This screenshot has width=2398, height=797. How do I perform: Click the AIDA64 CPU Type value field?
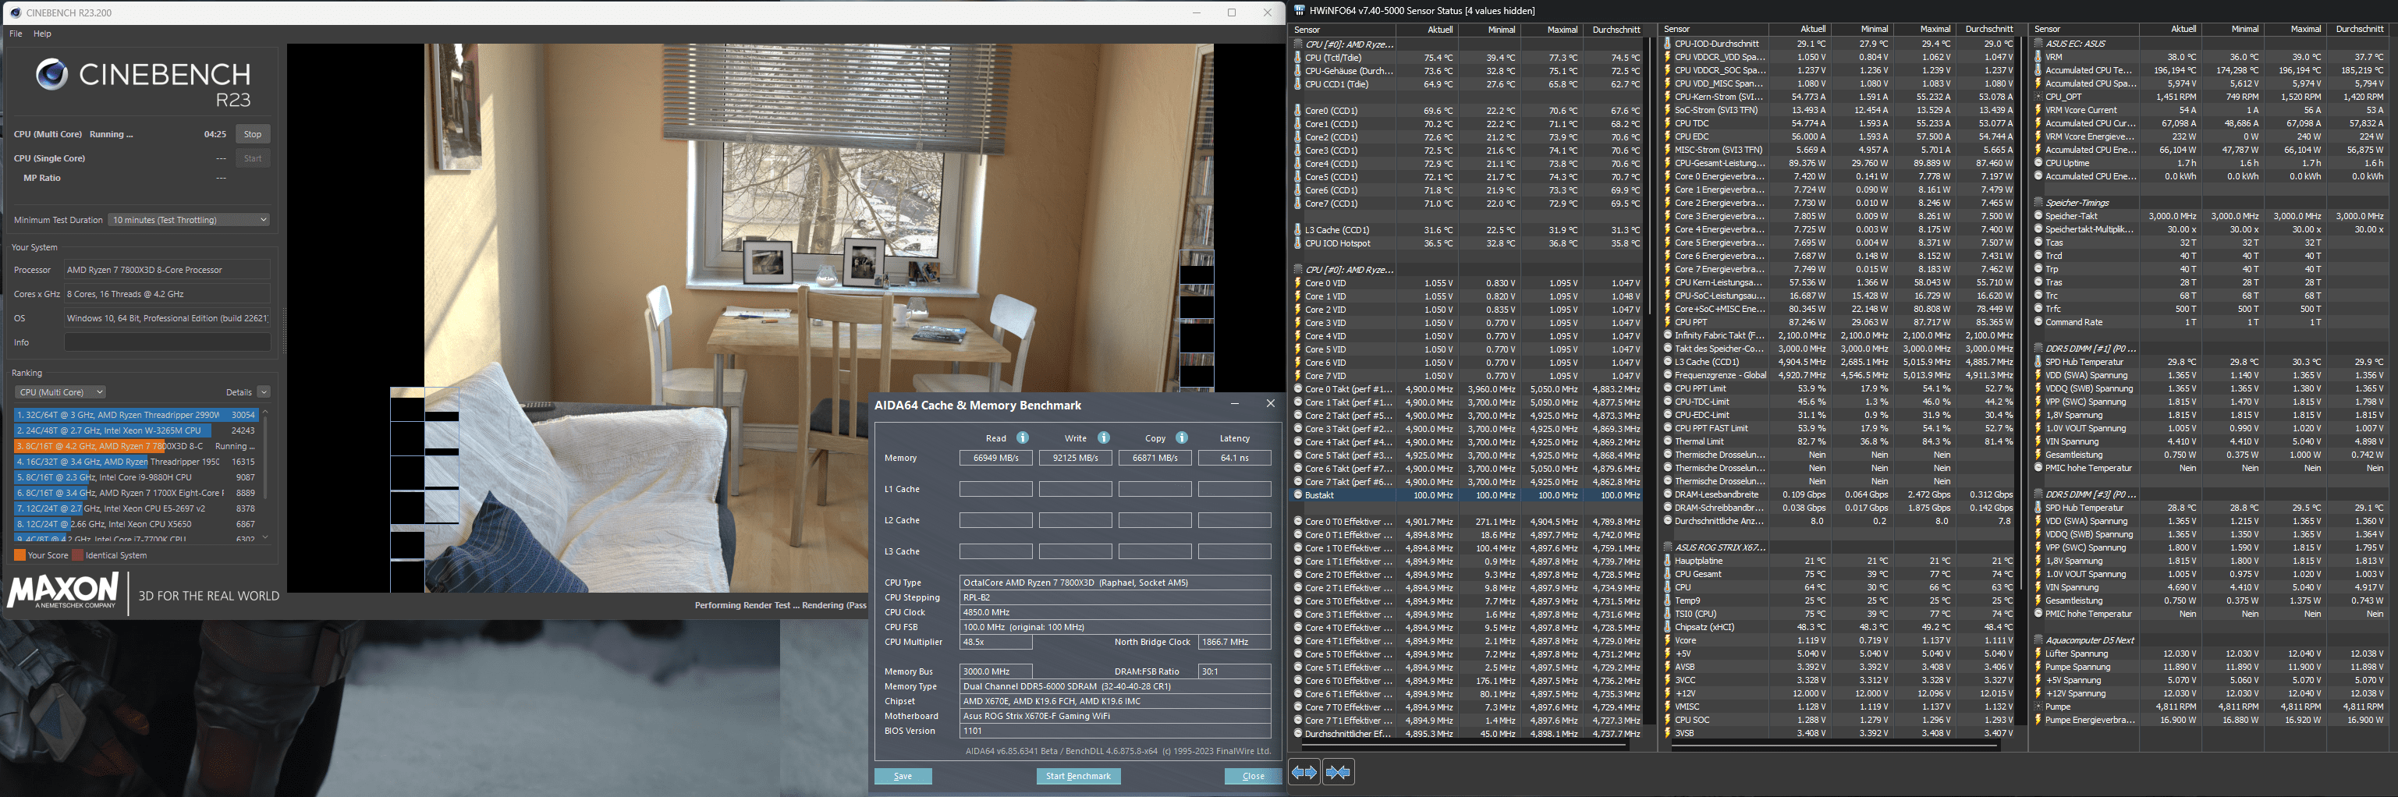(x=1116, y=583)
